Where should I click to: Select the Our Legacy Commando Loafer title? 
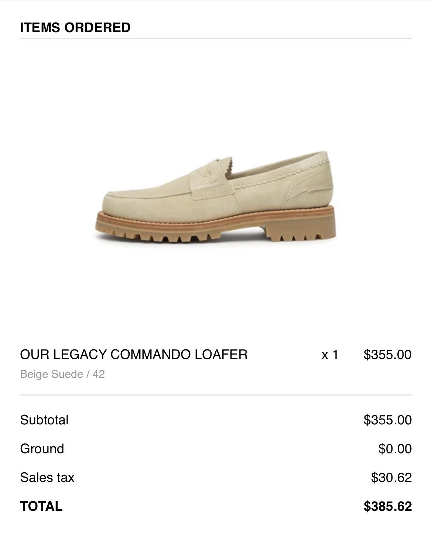coord(134,355)
